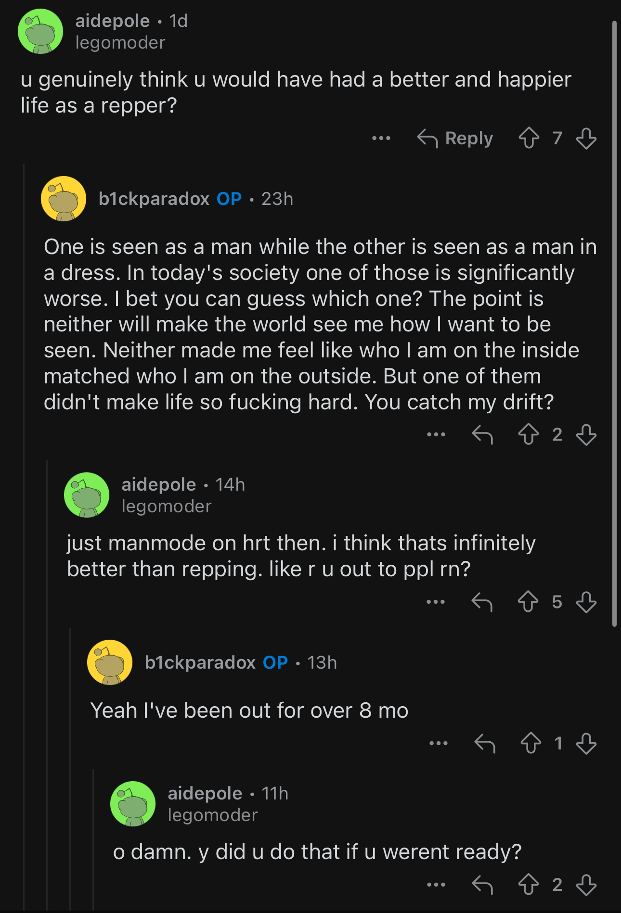Reply to the 'just manmode on hrt' comment

tap(482, 602)
